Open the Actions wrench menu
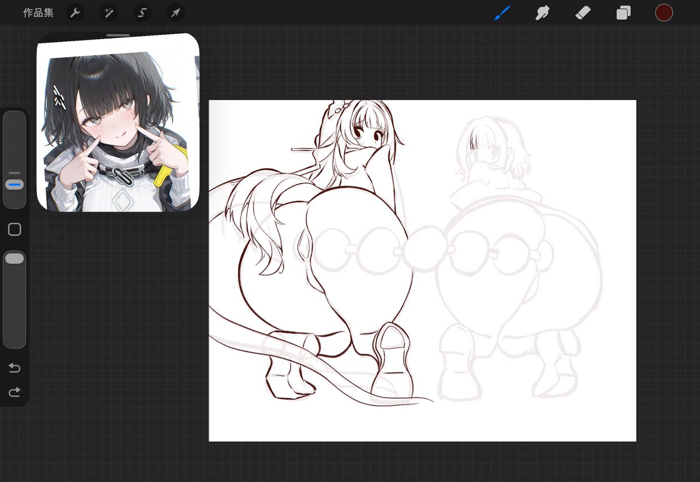The image size is (700, 482). [75, 12]
